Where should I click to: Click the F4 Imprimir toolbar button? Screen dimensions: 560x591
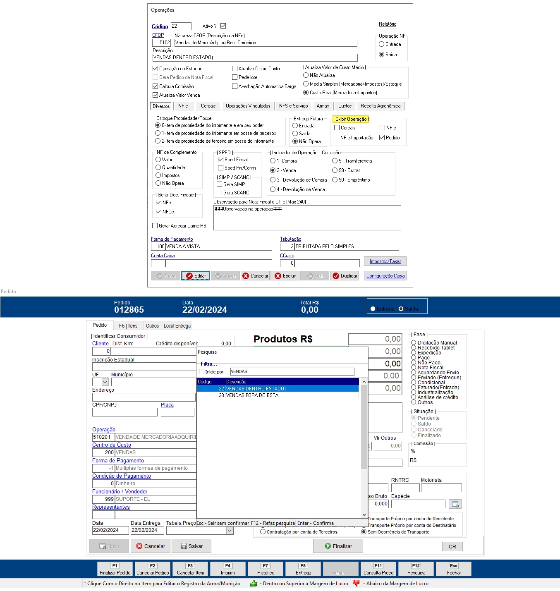pyautogui.click(x=228, y=569)
